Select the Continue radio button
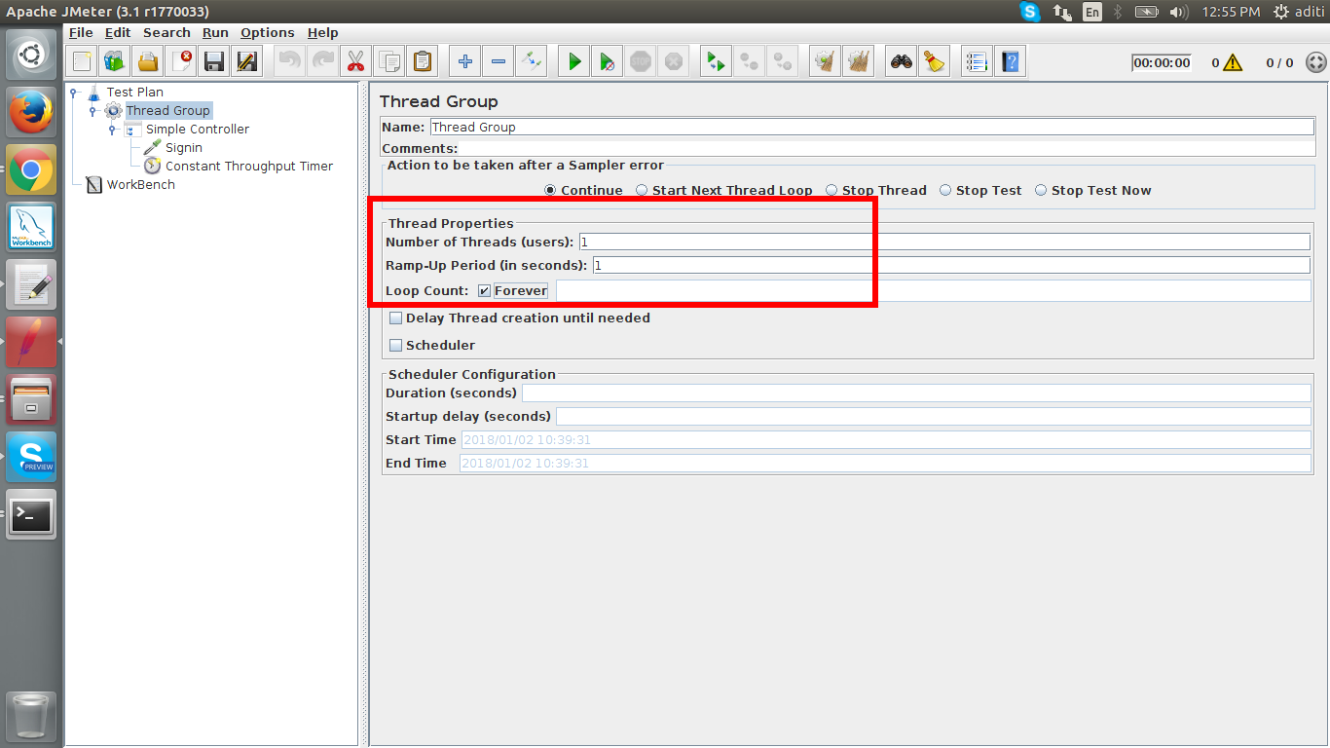This screenshot has width=1330, height=748. click(x=550, y=191)
